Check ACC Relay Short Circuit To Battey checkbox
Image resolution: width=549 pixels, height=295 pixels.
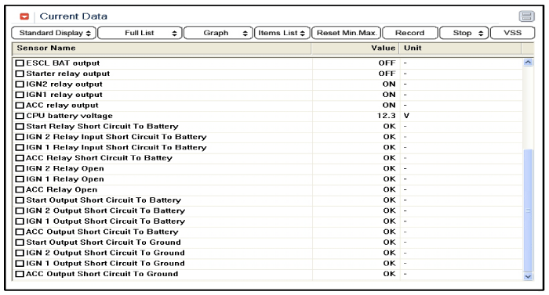pos(20,158)
